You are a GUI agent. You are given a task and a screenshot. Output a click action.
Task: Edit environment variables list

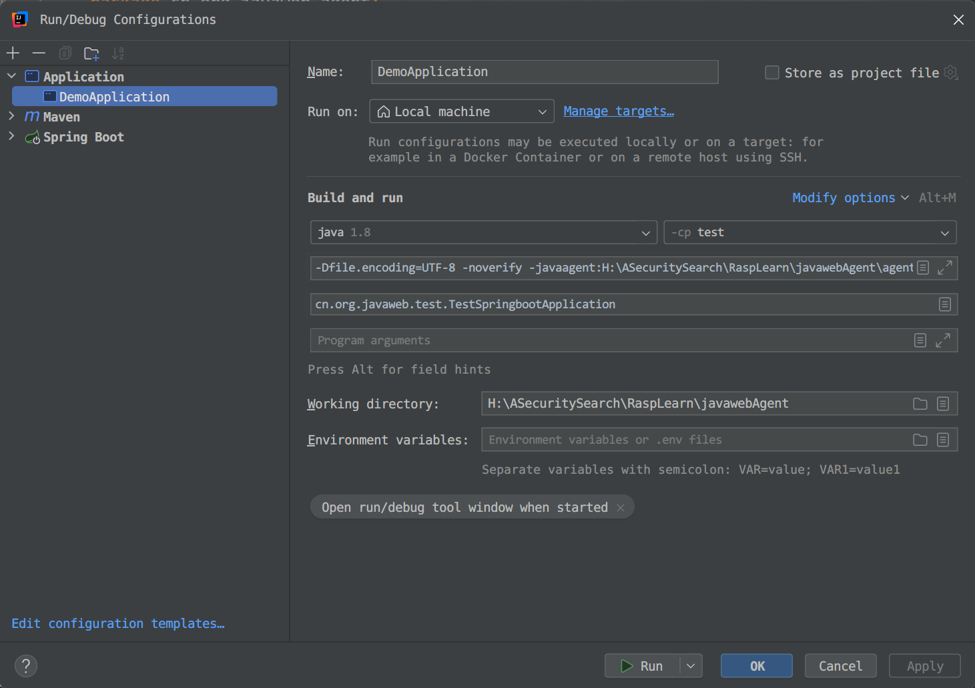943,440
